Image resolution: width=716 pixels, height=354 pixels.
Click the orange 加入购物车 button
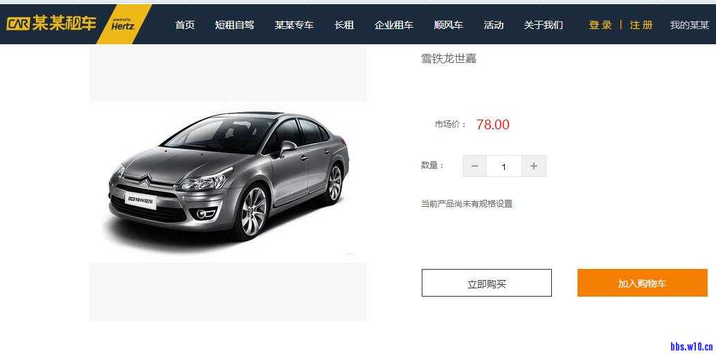[x=643, y=283]
